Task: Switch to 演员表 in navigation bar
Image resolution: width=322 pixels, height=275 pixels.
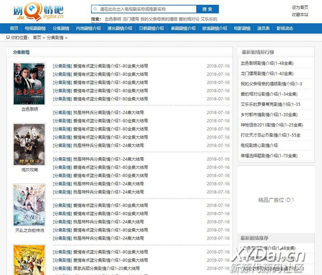Action: 263,29
